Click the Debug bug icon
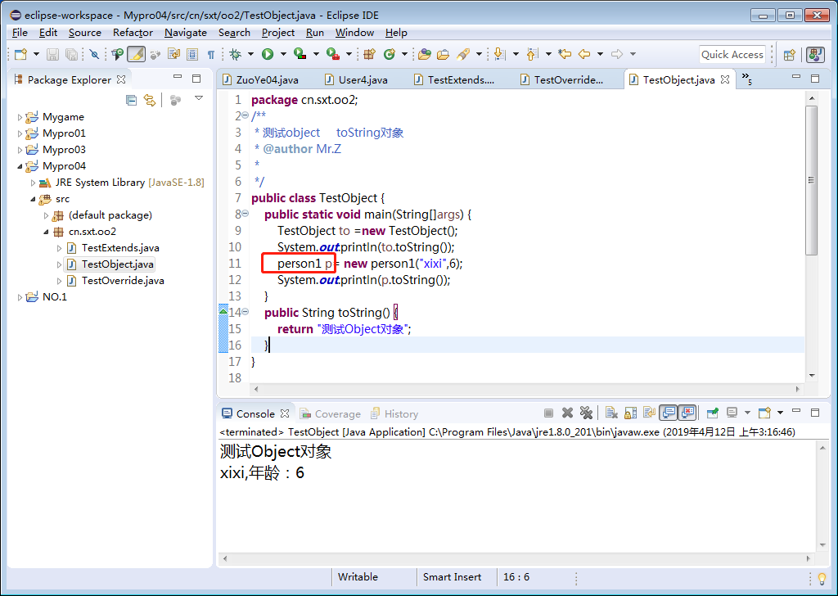838x596 pixels. click(x=235, y=54)
